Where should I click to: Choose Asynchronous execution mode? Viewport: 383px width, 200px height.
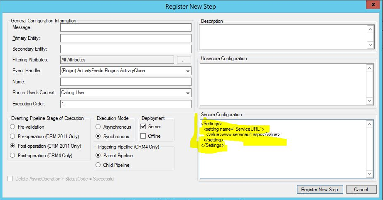[98, 127]
